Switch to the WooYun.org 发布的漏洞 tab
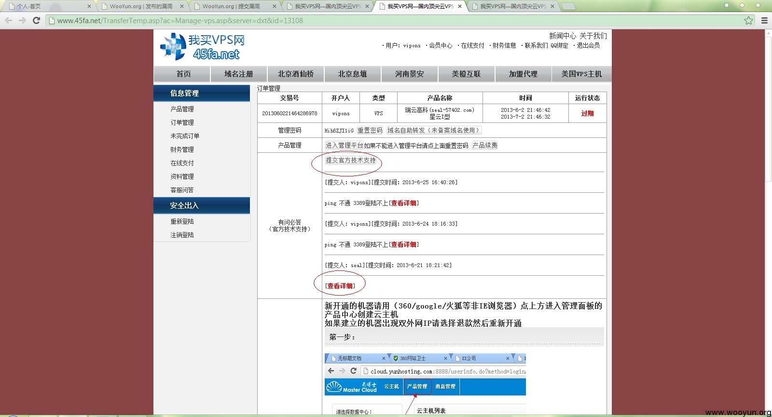This screenshot has height=417, width=772. coord(141,6)
